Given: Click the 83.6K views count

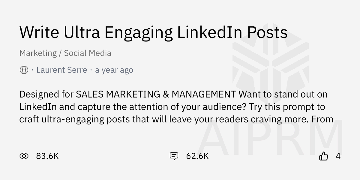Looking at the screenshot, I should coord(47,156).
